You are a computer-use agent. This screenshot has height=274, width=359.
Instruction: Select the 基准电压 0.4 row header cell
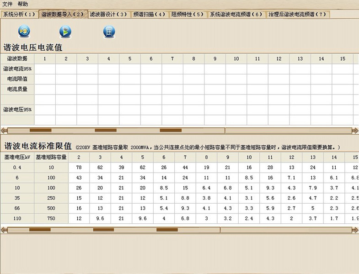pyautogui.click(x=16, y=167)
